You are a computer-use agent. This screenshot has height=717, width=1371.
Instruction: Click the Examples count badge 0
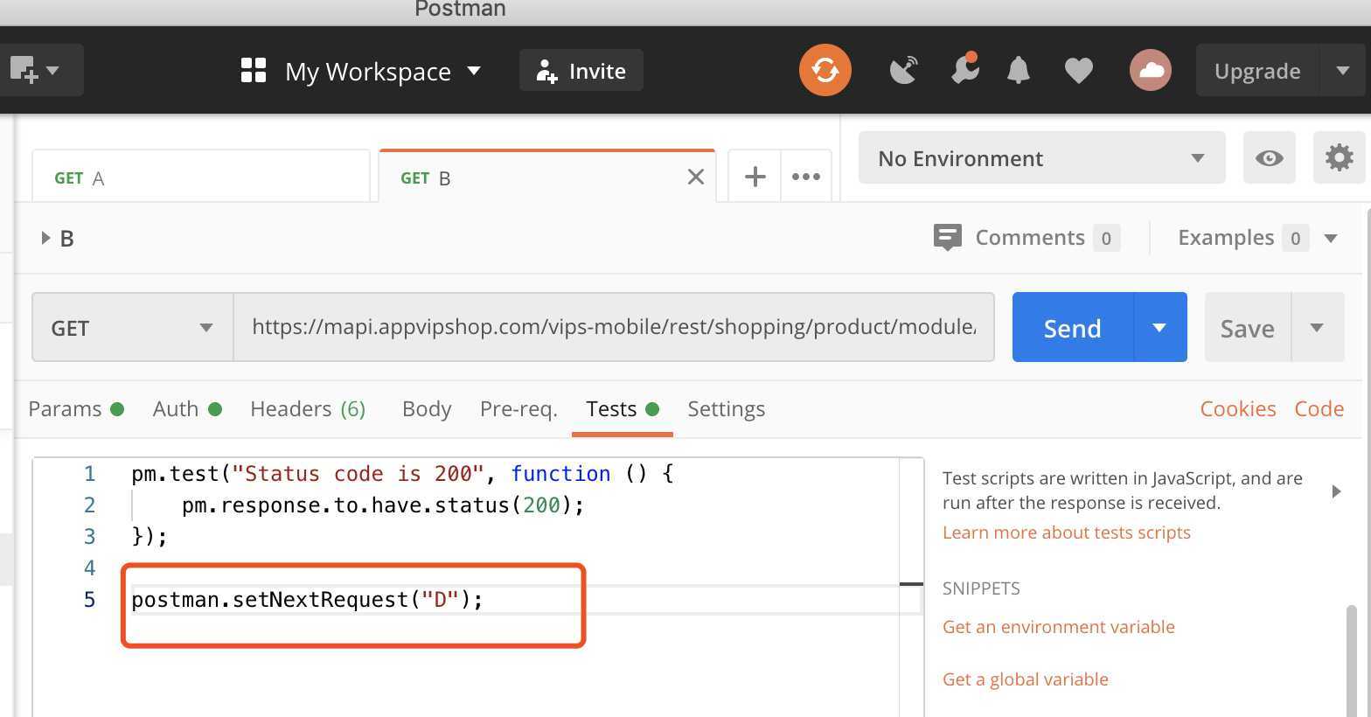pos(1295,238)
